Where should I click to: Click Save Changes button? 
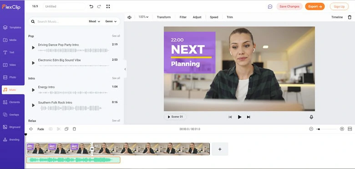pyautogui.click(x=289, y=6)
